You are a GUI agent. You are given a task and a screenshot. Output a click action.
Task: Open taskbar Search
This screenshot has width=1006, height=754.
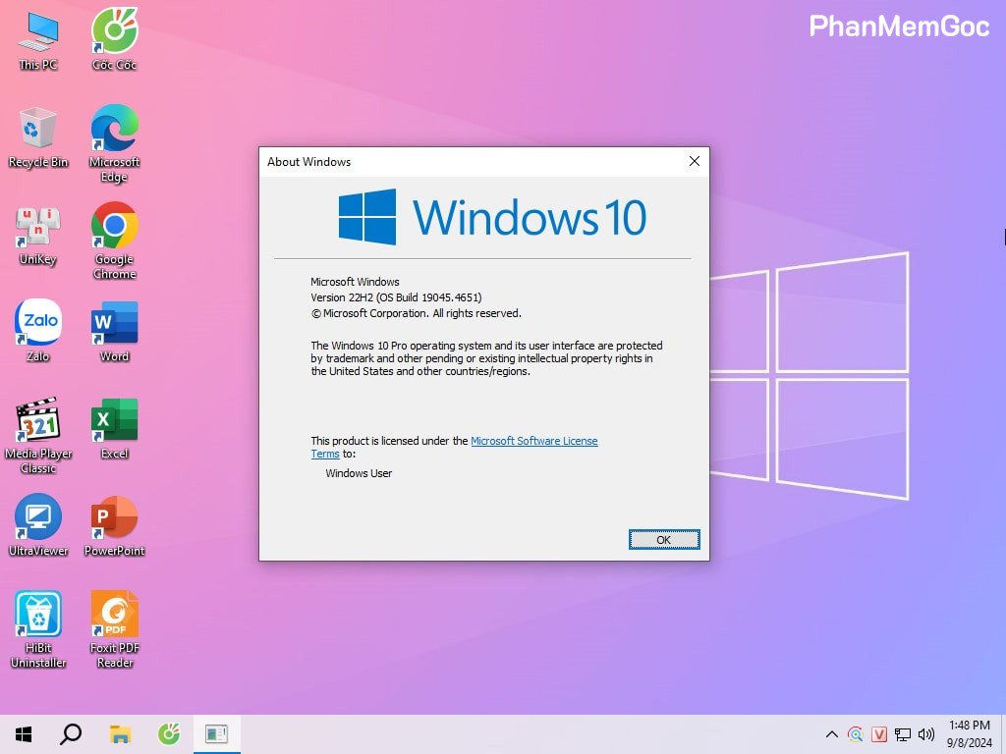(71, 733)
